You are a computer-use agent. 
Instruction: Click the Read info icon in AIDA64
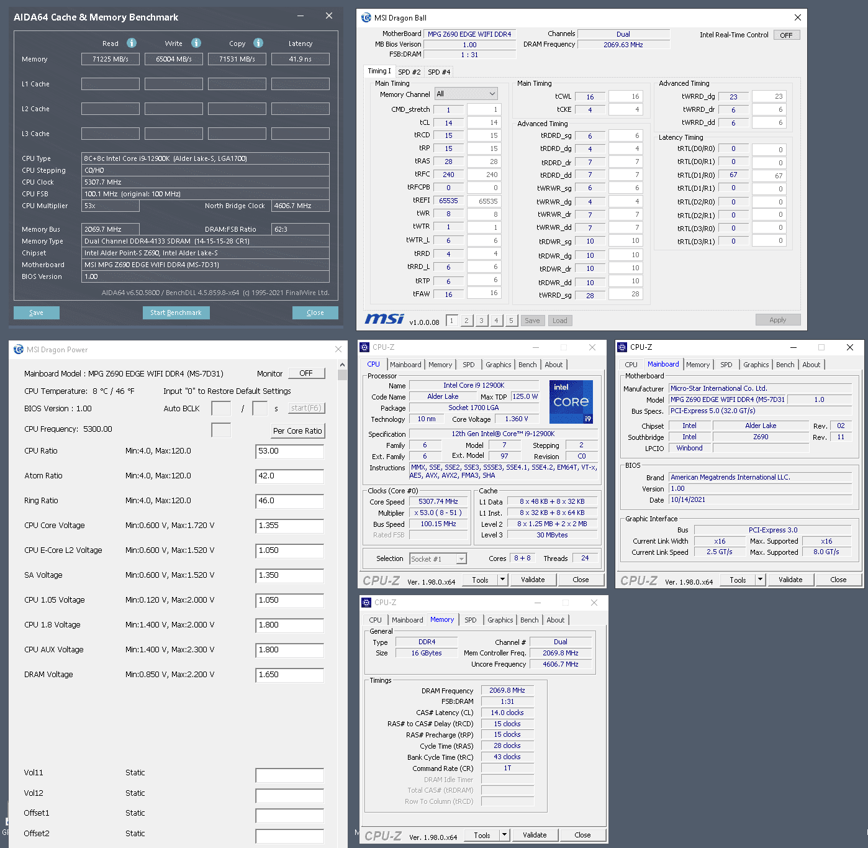[132, 43]
